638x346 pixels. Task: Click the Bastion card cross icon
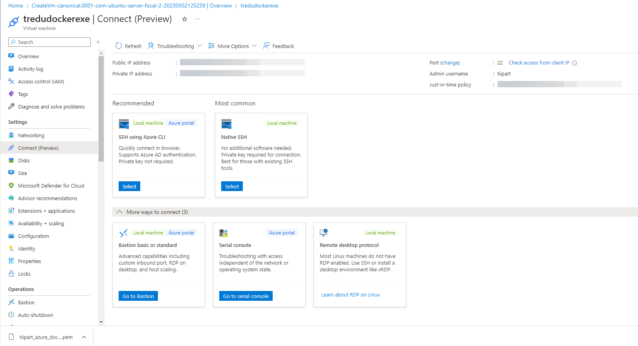123,233
